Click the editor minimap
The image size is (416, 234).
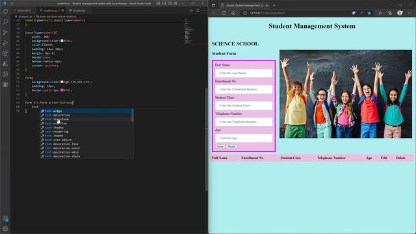click(194, 31)
